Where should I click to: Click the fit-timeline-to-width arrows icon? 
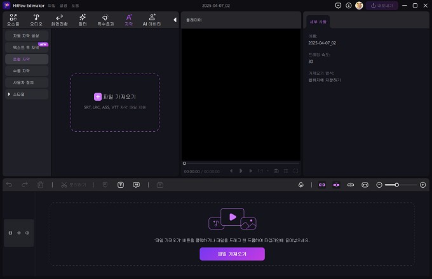(365, 185)
